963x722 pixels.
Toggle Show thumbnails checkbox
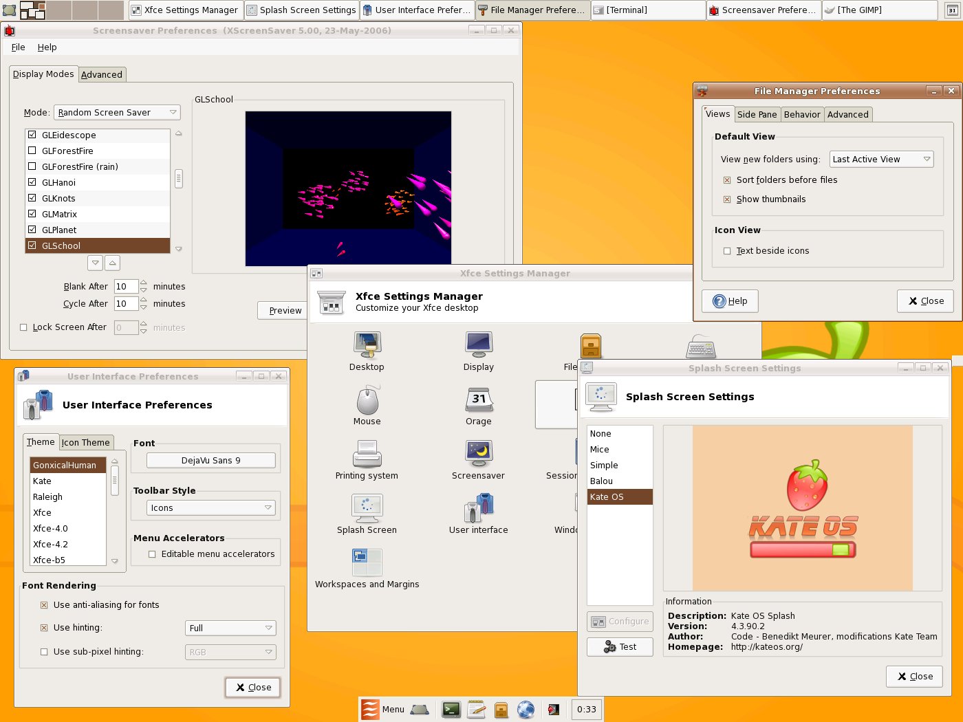727,199
